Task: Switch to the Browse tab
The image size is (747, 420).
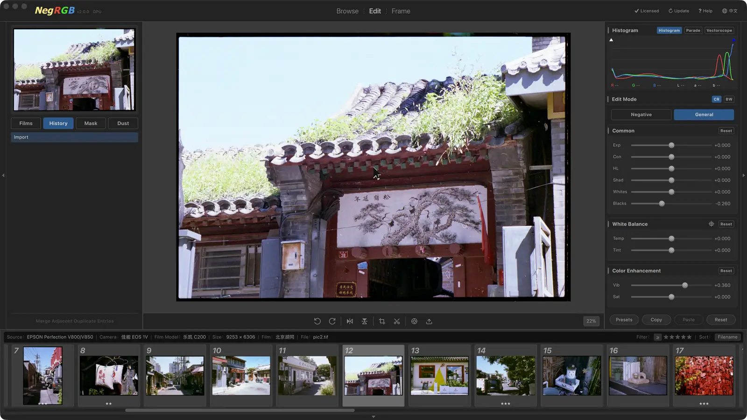Action: point(347,11)
